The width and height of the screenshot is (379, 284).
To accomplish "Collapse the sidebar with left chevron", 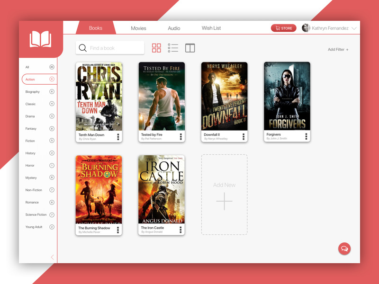I will [x=52, y=257].
